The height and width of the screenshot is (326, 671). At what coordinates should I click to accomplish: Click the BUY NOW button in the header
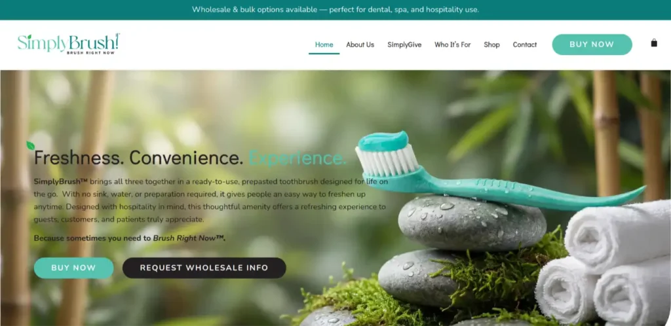[592, 45]
